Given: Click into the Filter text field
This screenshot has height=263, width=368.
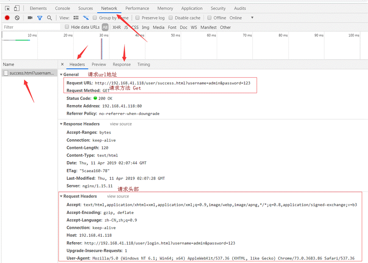Looking at the screenshot, I should 31,27.
